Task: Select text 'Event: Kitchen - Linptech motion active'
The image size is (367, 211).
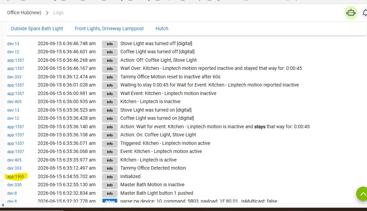Action: pyautogui.click(x=161, y=151)
